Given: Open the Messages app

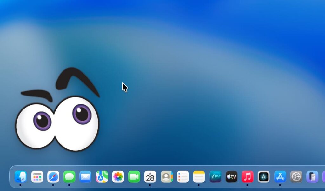Looking at the screenshot, I should point(69,177).
